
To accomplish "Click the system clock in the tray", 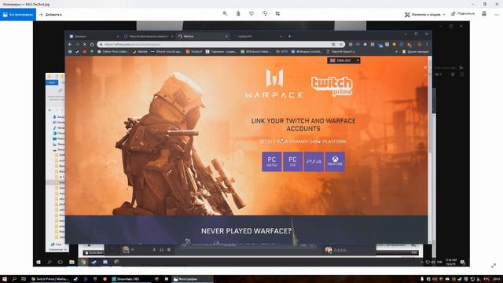I will click(496, 279).
